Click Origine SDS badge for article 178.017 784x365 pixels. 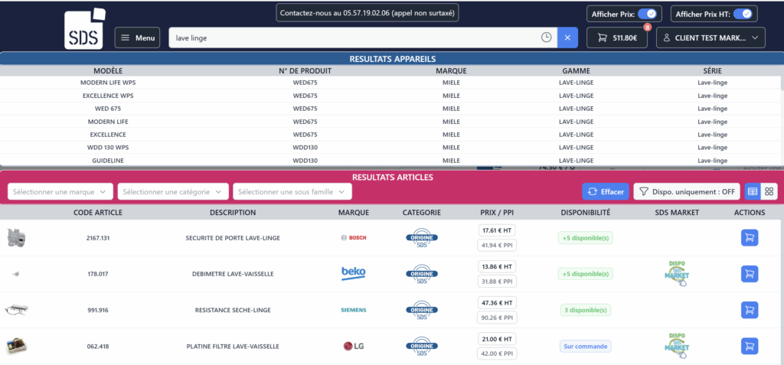[x=422, y=274]
